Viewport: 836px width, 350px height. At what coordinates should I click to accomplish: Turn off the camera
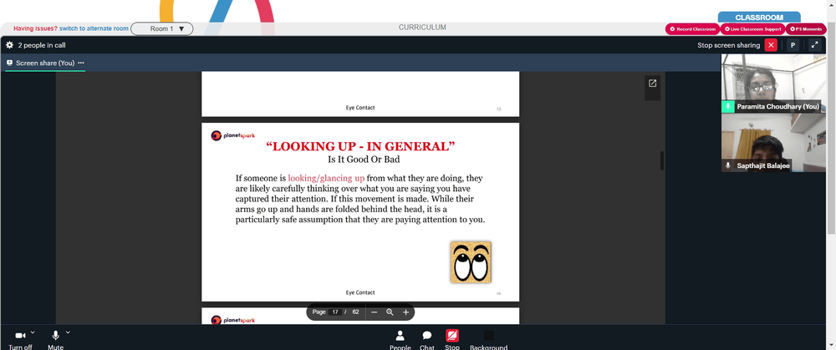(x=20, y=340)
